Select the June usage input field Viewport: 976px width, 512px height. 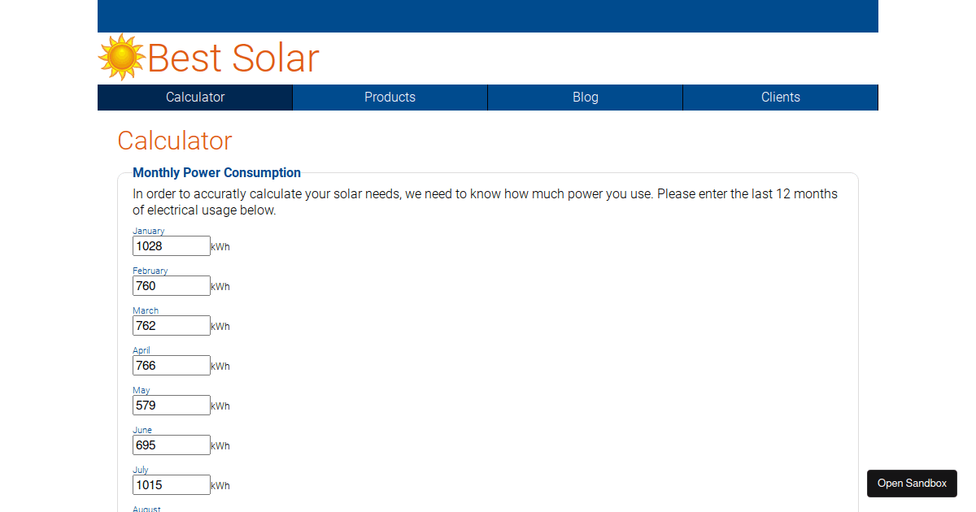click(171, 445)
